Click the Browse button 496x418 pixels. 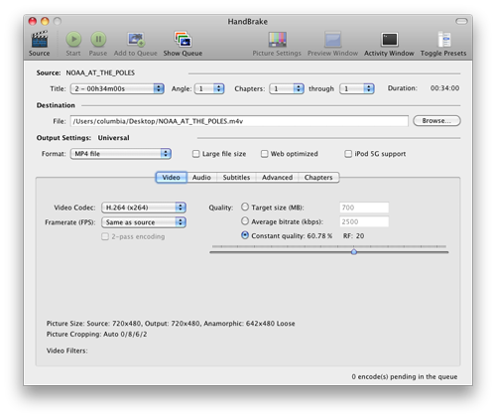tap(436, 121)
